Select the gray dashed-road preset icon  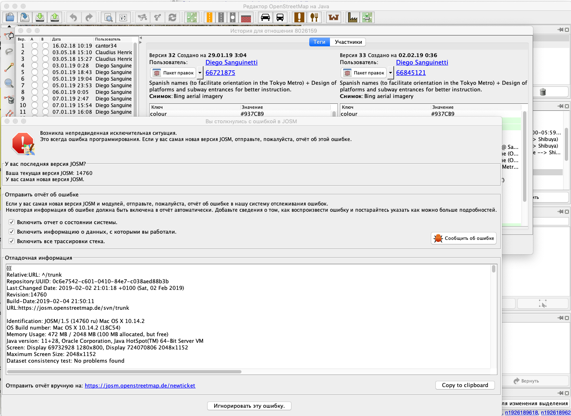(221, 17)
